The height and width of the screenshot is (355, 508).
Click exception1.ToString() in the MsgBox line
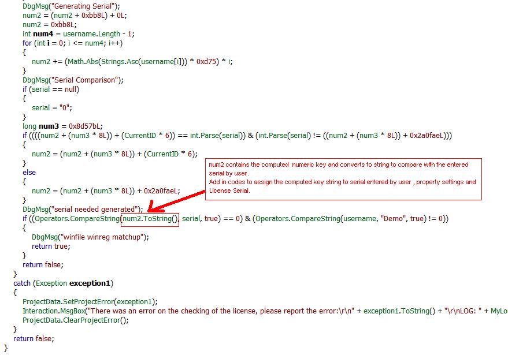click(399, 311)
